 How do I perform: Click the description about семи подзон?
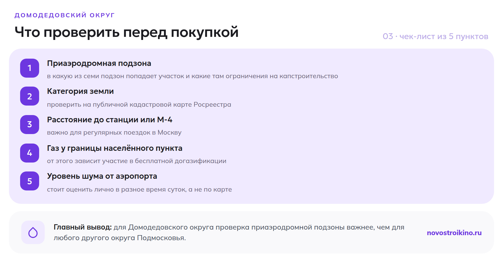pyautogui.click(x=193, y=76)
